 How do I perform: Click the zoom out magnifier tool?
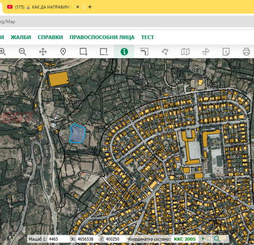[23, 51]
